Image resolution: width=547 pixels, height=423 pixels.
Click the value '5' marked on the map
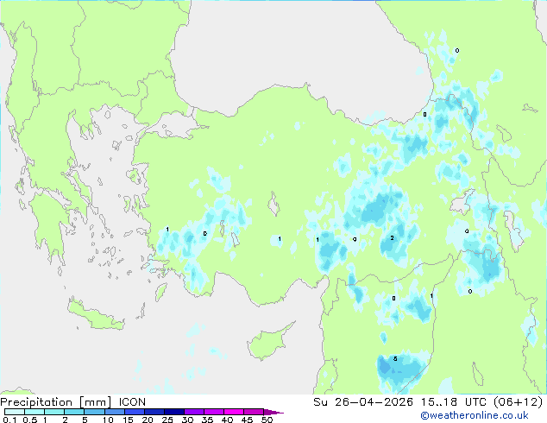point(395,358)
